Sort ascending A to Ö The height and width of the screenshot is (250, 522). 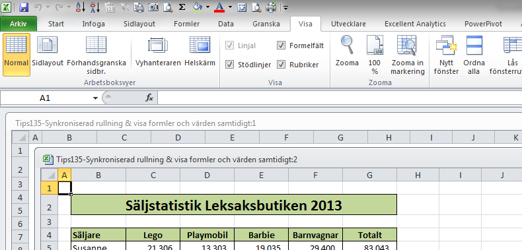[x=80, y=7]
